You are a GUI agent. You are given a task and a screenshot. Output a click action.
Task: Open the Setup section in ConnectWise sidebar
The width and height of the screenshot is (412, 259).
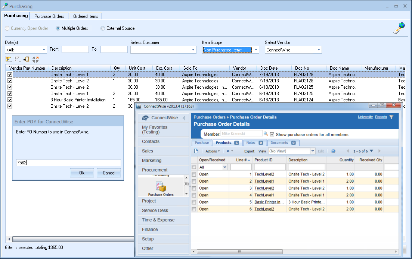(164, 239)
